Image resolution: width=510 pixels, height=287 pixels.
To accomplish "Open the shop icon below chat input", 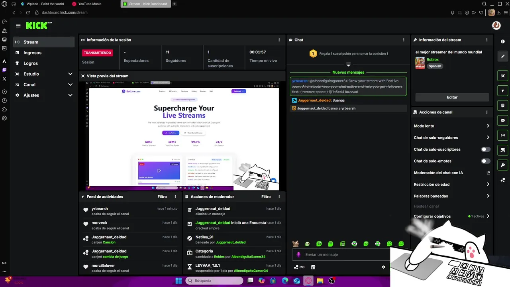I will (313, 267).
